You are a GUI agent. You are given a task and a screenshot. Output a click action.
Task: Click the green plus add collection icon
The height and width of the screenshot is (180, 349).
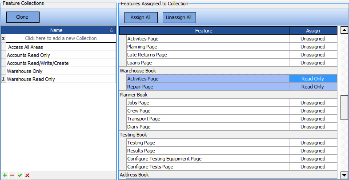coord(4,176)
